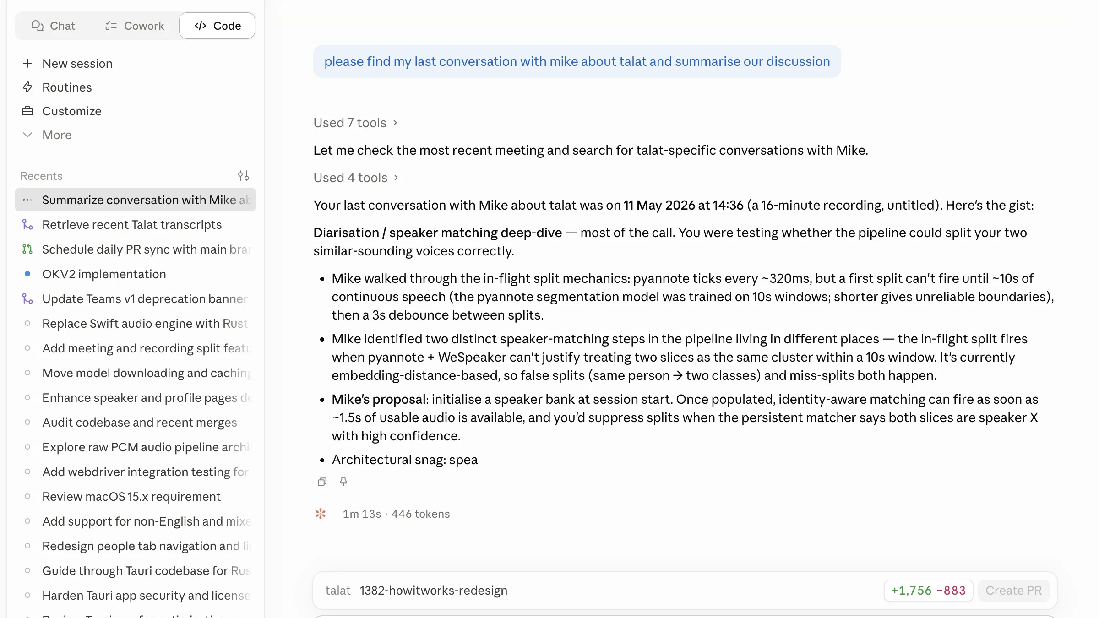Open Add meeting and recording split session
This screenshot has height=618, width=1099.
pyautogui.click(x=136, y=348)
